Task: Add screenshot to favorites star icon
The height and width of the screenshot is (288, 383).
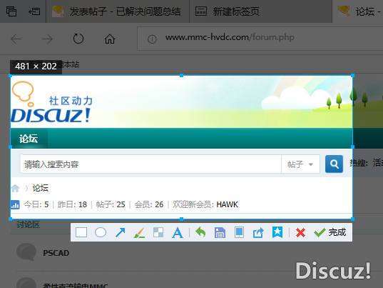Action: pyautogui.click(x=277, y=232)
